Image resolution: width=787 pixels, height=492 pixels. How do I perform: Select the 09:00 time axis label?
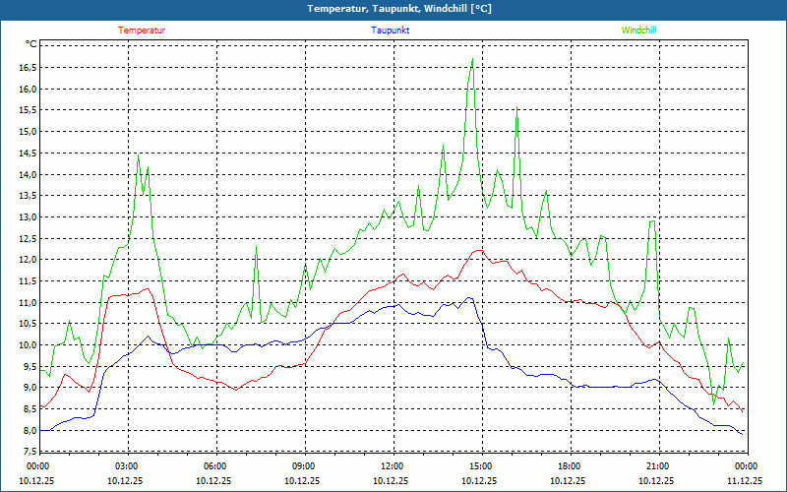(304, 466)
